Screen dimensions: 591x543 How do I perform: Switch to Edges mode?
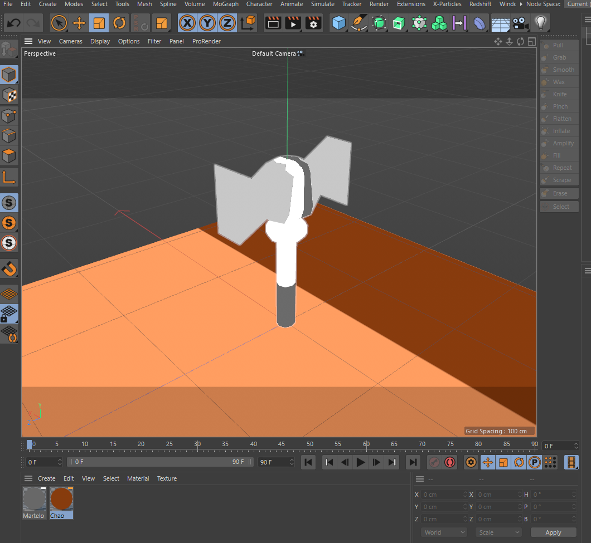coord(9,136)
